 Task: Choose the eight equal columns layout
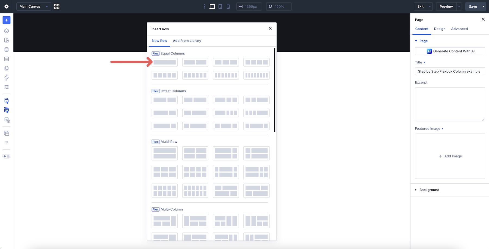256,75
